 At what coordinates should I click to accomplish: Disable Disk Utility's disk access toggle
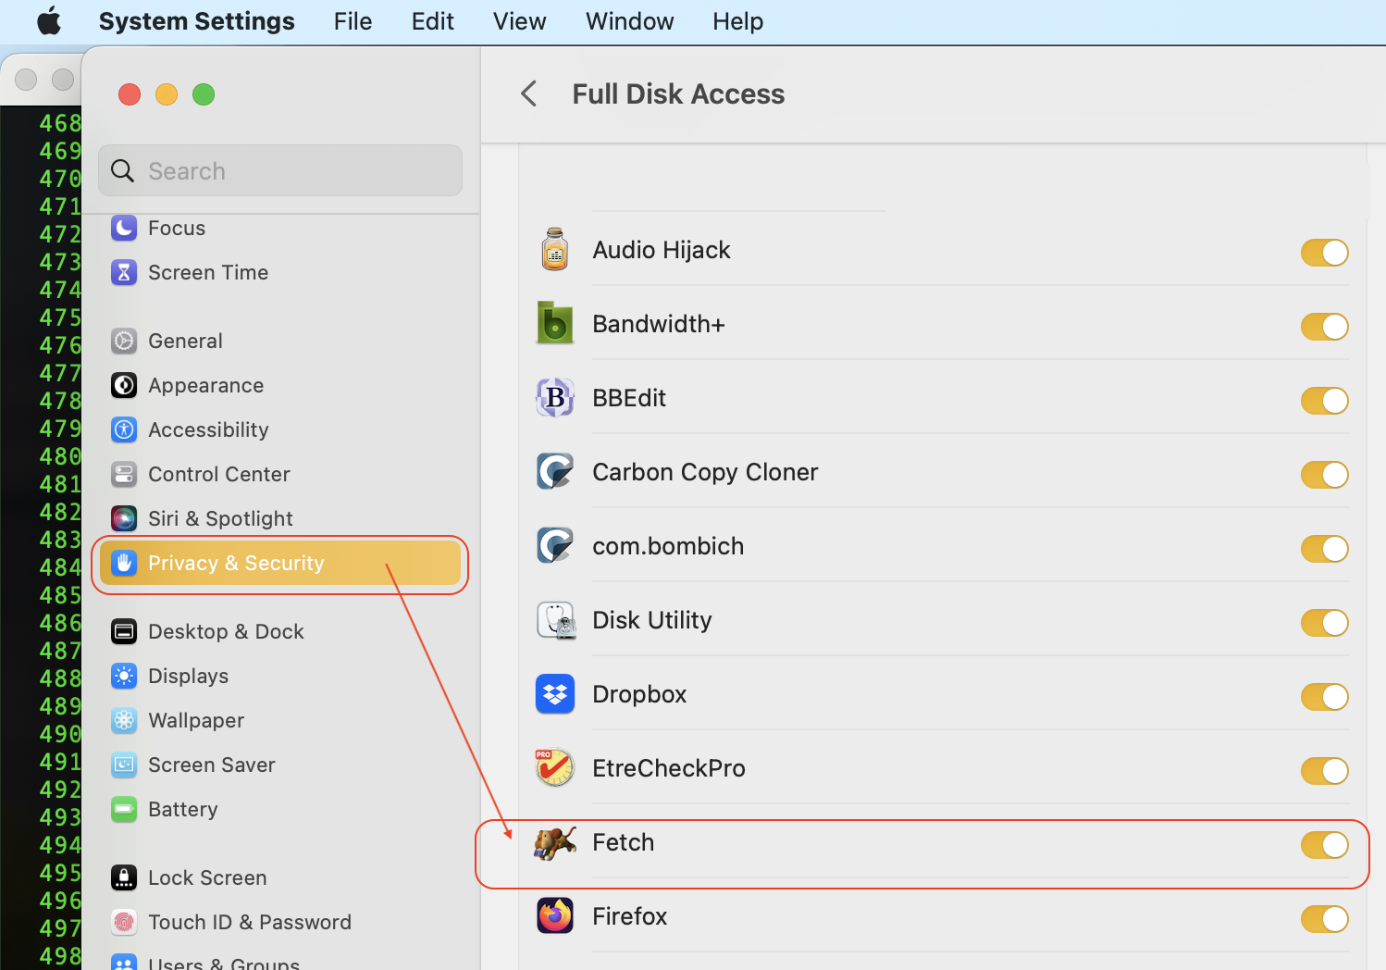pos(1325,623)
